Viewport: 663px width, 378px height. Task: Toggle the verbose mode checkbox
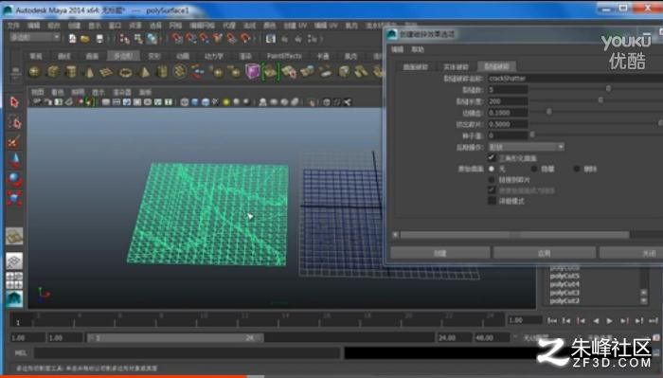492,201
